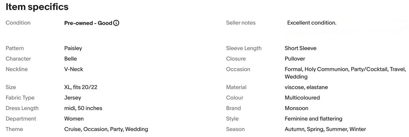The height and width of the screenshot is (137, 409).
Task: Click the Paisley pattern value
Action: (x=73, y=48)
